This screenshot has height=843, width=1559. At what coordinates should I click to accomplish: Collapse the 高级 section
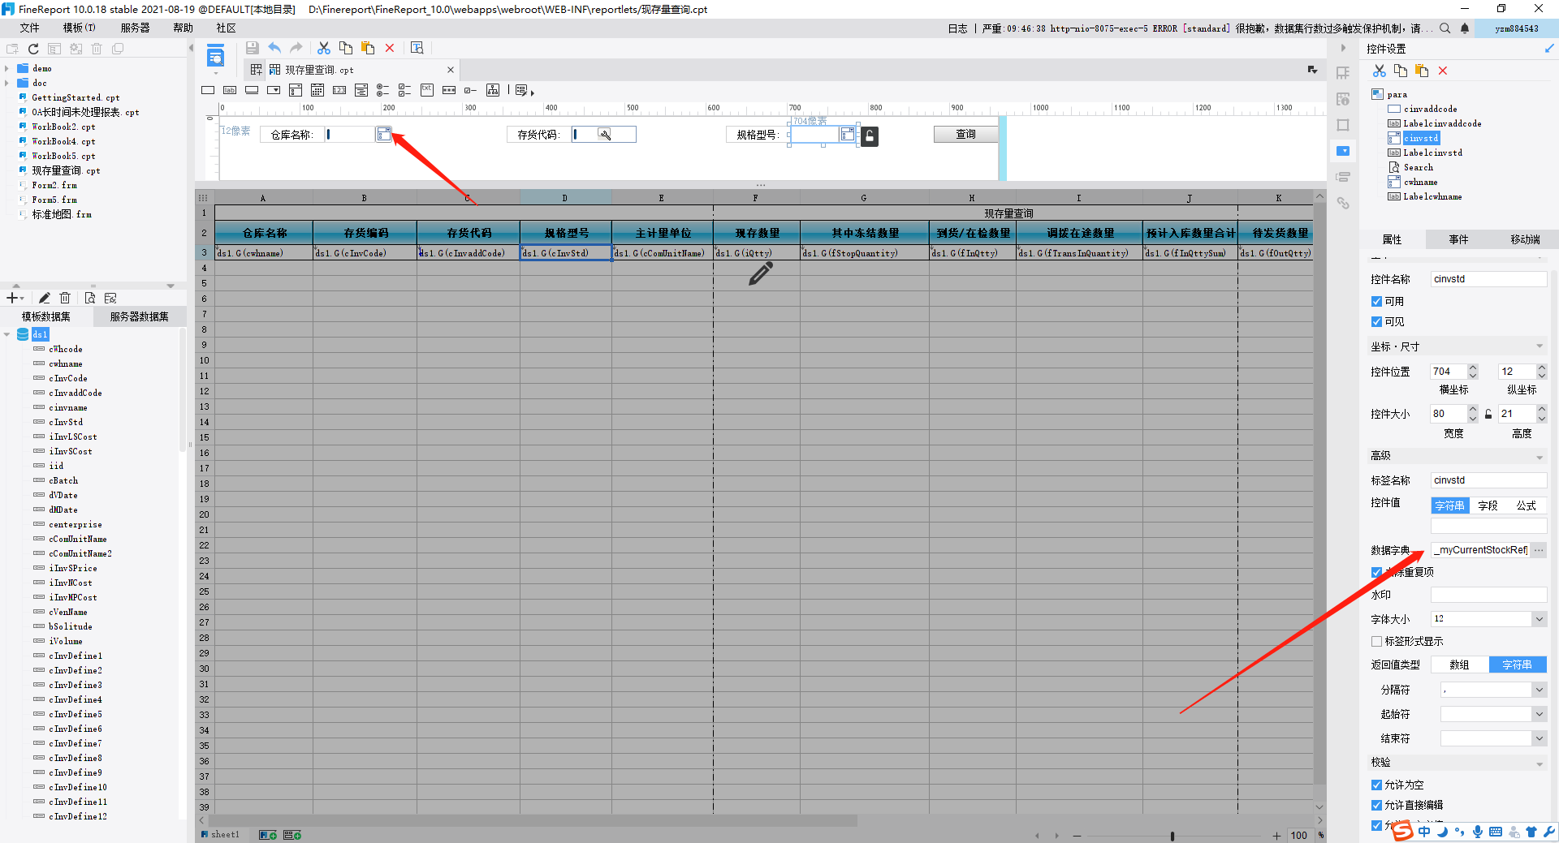(1540, 456)
